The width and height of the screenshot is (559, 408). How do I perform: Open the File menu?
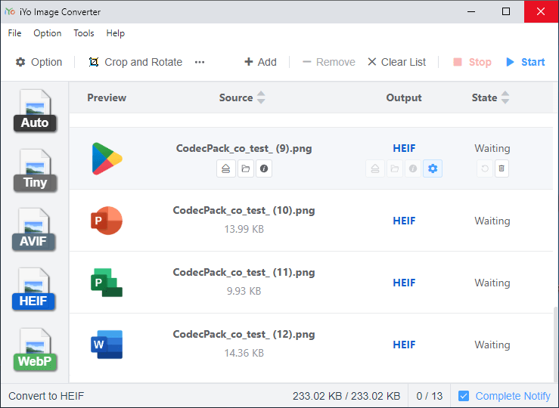click(x=14, y=33)
